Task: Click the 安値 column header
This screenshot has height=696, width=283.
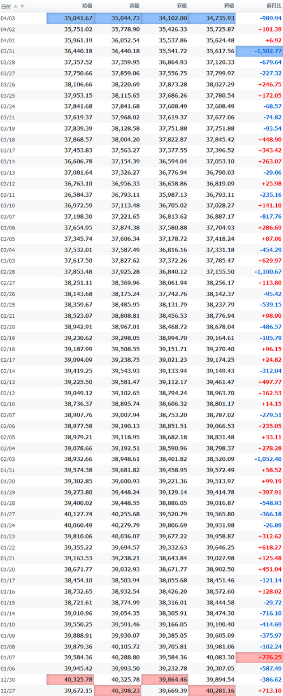Action: click(x=182, y=6)
